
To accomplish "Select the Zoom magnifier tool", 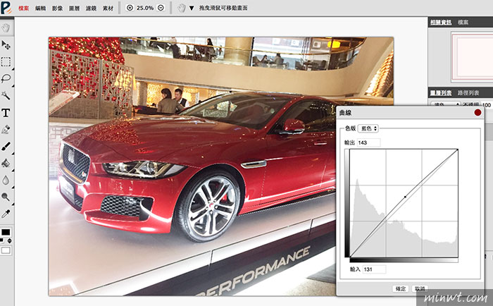I will tap(6, 197).
